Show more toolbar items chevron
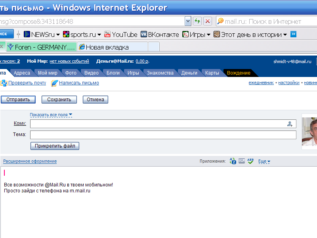 (293, 34)
